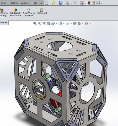
Task: Expand the View Settings dropdown arrow
Action: tap(90, 24)
